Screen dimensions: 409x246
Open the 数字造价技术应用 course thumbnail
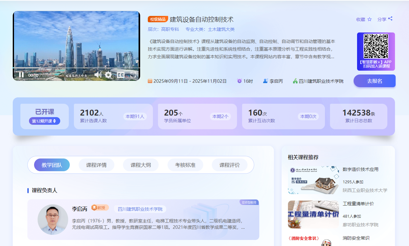pyautogui.click(x=313, y=180)
